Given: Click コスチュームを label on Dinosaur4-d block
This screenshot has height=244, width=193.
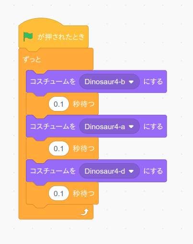Looking at the screenshot, I should coord(53,171).
